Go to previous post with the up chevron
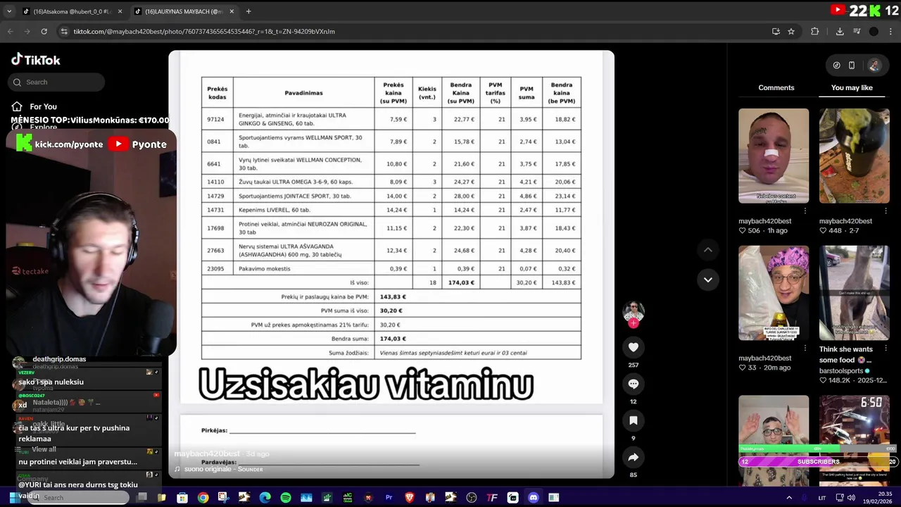 [x=708, y=250]
